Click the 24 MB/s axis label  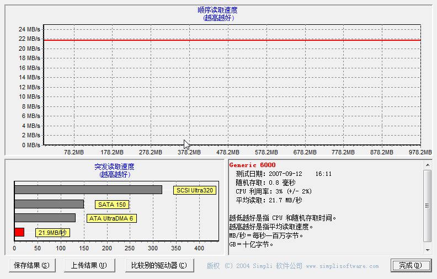coord(29,29)
